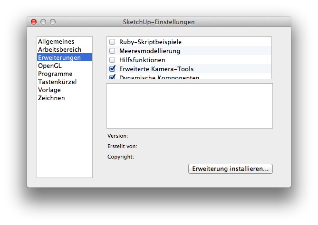Click the Erweiterung installieren button
The image size is (318, 225).
[231, 169]
